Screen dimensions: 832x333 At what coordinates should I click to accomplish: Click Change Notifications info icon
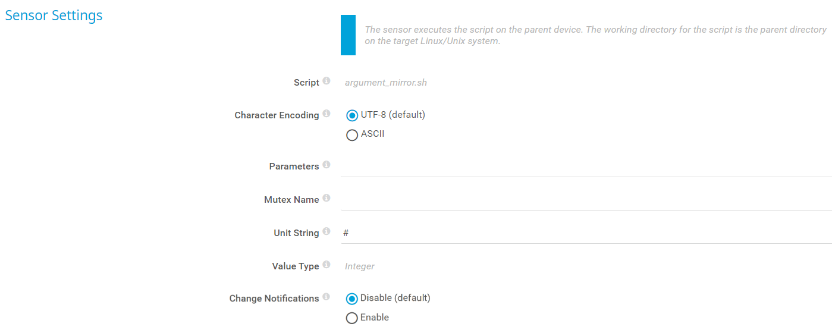pyautogui.click(x=326, y=297)
